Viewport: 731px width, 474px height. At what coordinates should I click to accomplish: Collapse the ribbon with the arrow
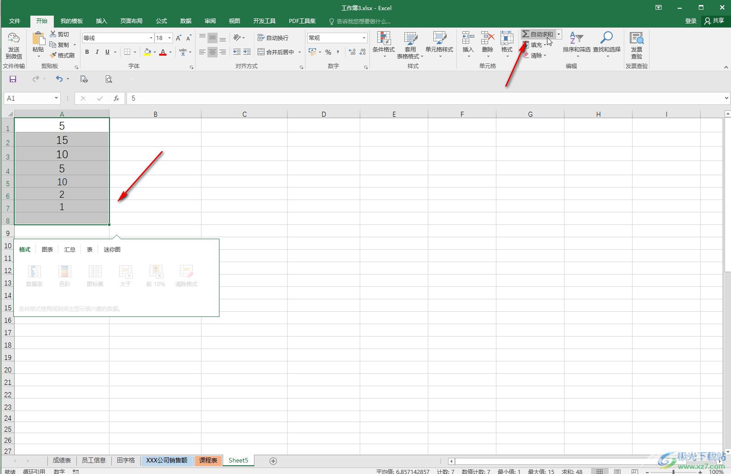click(726, 67)
